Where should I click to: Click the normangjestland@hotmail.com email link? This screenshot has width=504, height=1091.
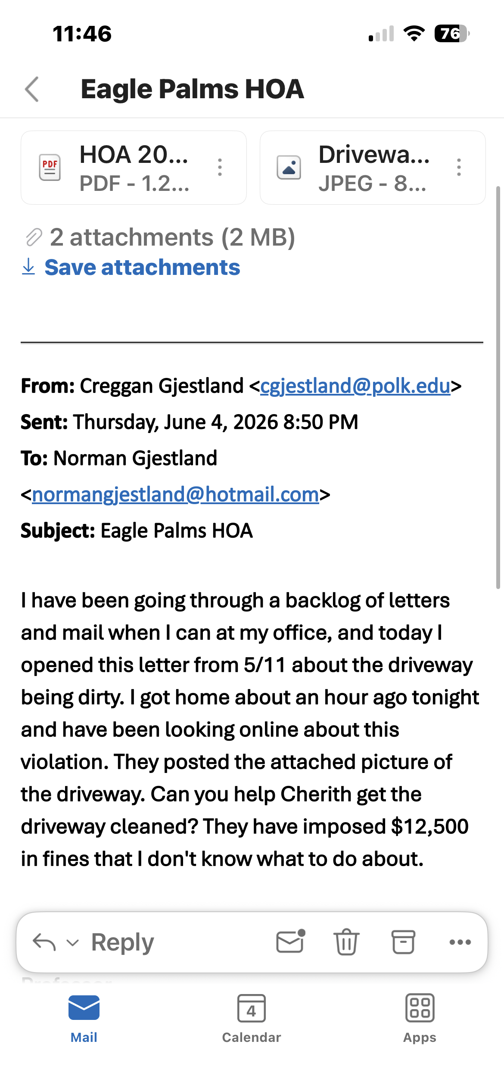click(x=175, y=494)
